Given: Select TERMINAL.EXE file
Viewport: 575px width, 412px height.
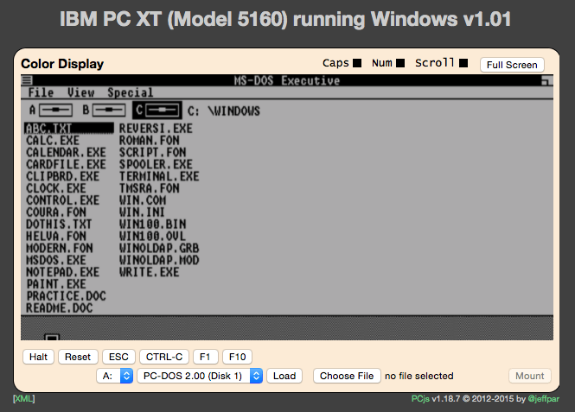Looking at the screenshot, I should click(159, 176).
